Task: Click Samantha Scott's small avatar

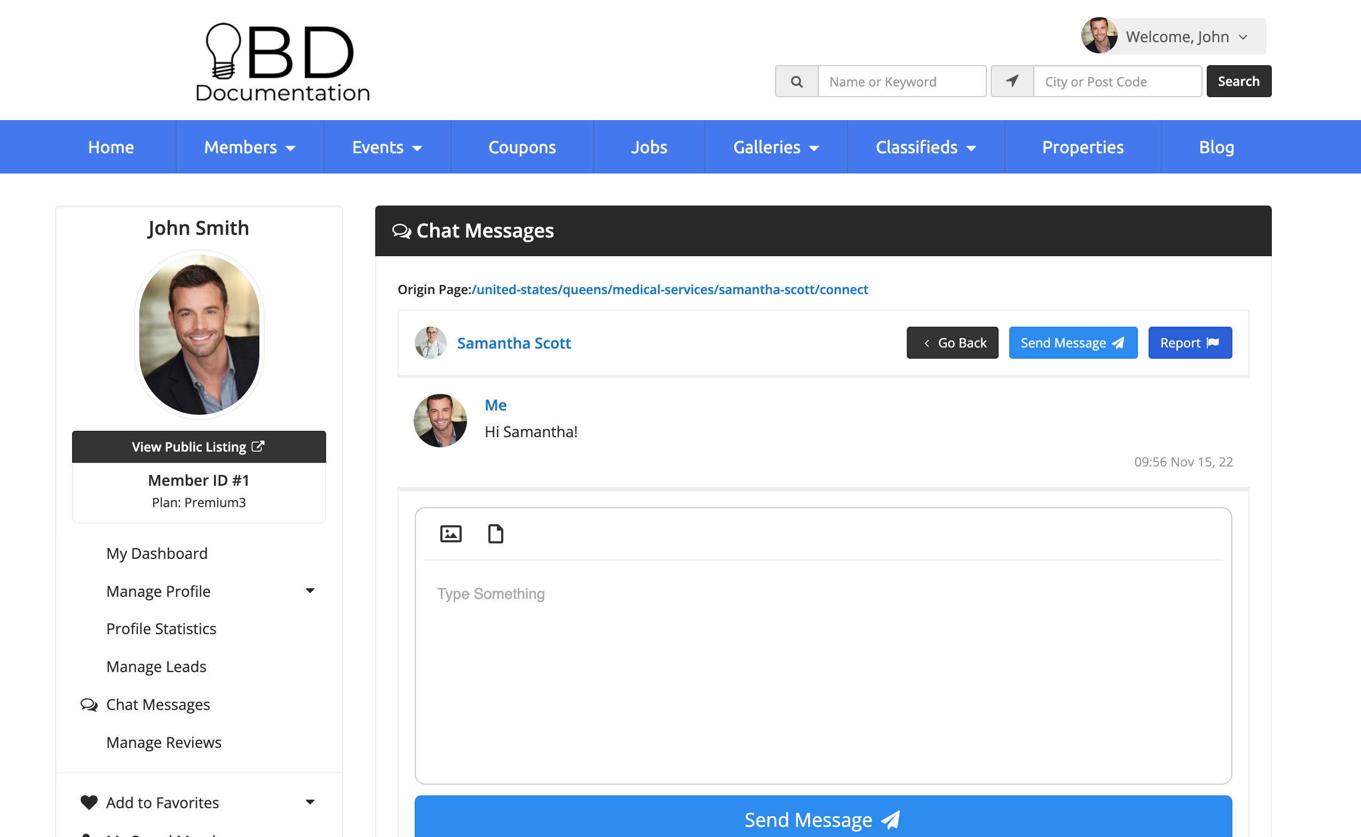Action: point(431,343)
